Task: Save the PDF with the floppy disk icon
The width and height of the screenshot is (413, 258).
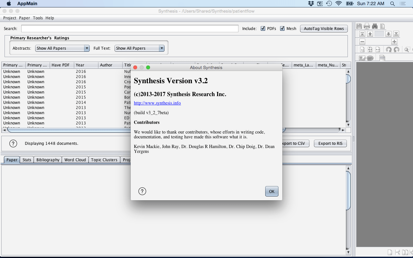Action: tap(359, 26)
